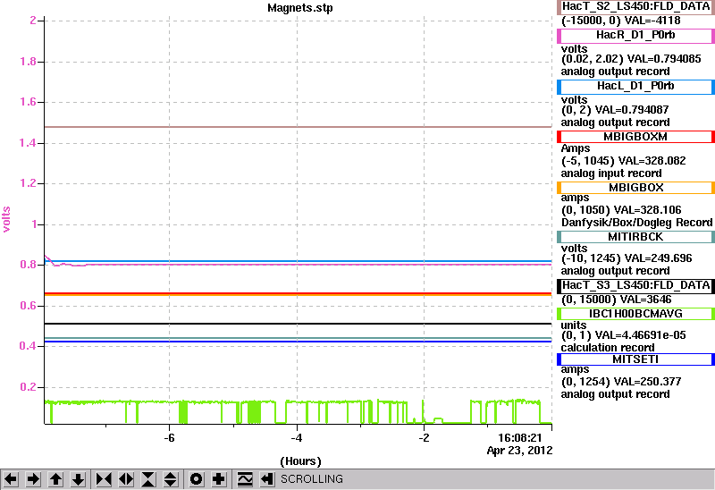Click the horizontal zoom-out diamond icon
The image size is (715, 490).
(126, 479)
